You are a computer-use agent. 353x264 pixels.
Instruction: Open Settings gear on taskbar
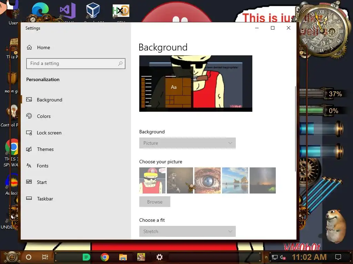pyautogui.click(x=159, y=257)
